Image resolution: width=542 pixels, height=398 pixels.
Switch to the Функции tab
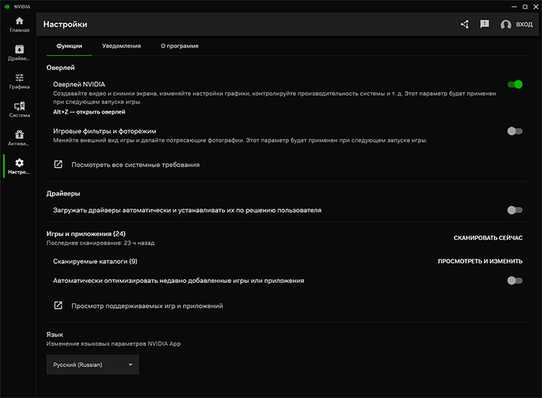point(69,46)
